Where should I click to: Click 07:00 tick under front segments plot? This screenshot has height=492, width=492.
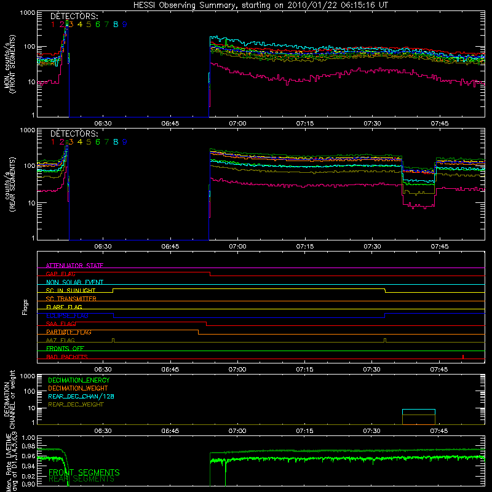click(x=237, y=124)
